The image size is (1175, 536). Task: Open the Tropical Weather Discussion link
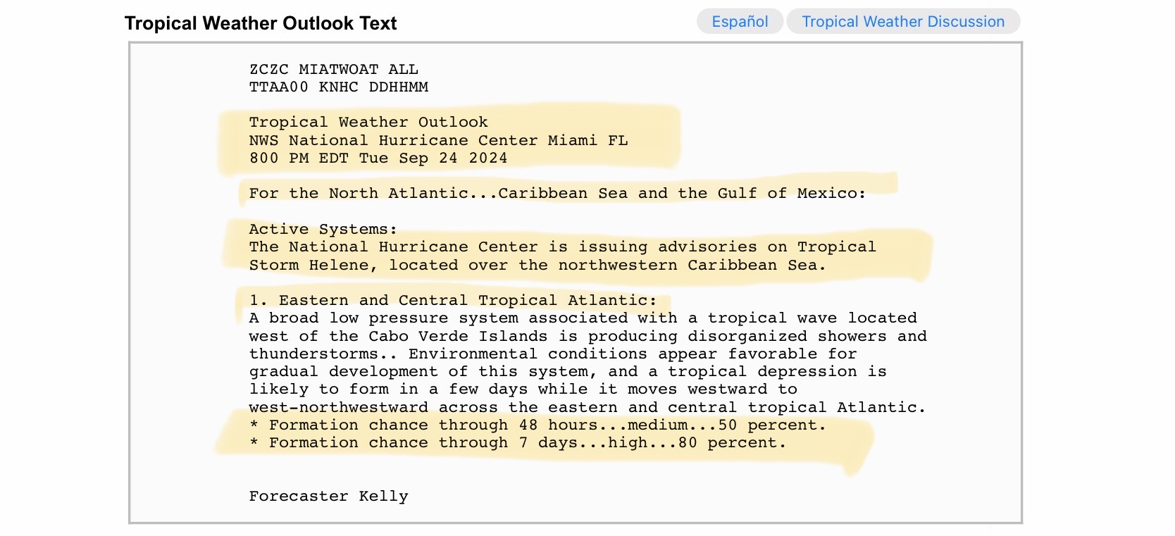pyautogui.click(x=903, y=21)
